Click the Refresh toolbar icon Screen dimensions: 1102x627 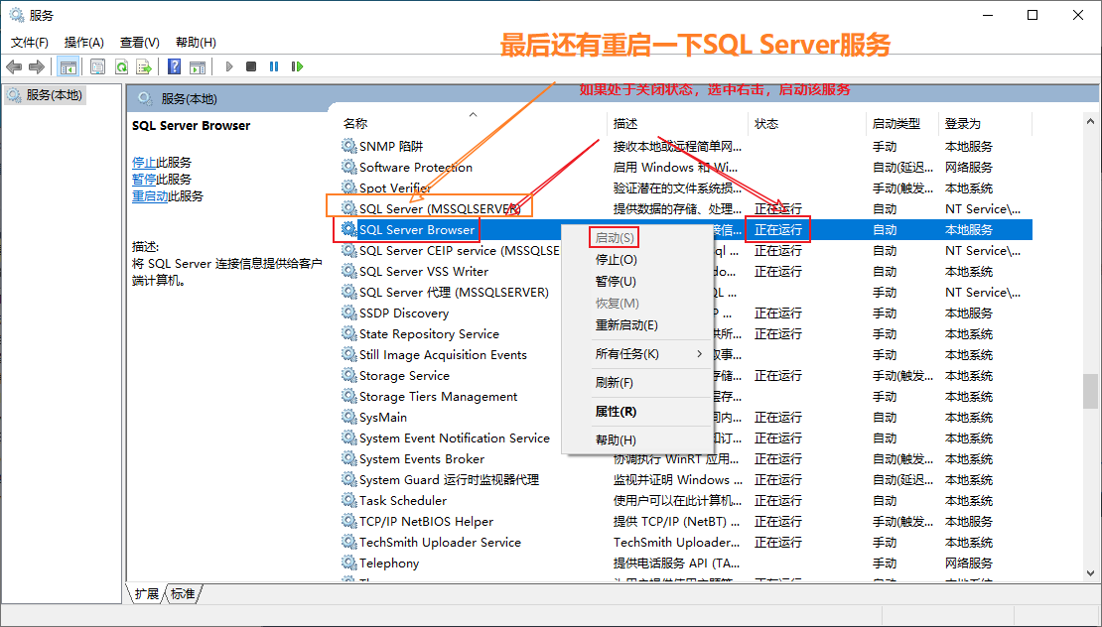121,66
